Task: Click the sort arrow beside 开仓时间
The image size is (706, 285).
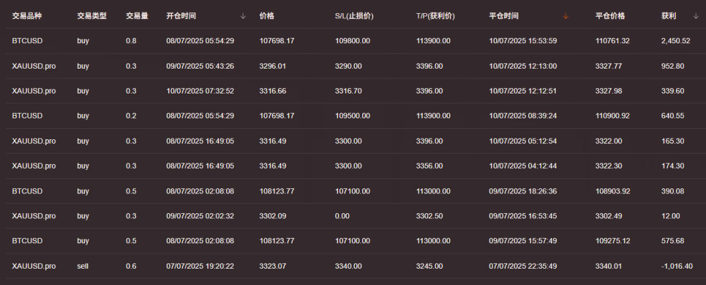Action: tap(243, 16)
